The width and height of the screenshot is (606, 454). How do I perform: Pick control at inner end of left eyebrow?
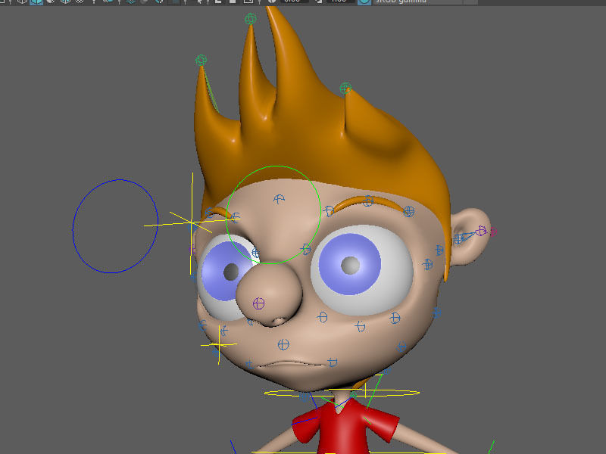(x=236, y=218)
